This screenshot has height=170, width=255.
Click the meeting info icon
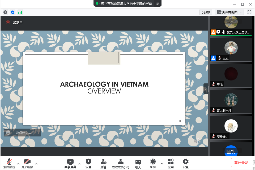tap(5, 12)
